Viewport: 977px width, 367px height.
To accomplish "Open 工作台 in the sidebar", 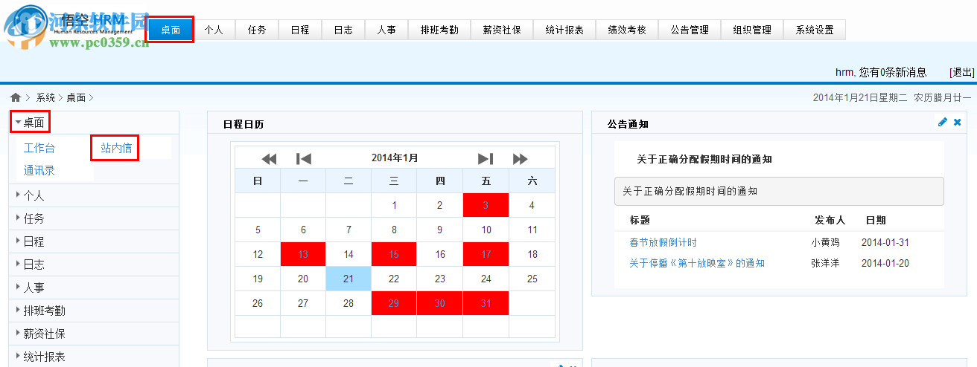I will (39, 148).
